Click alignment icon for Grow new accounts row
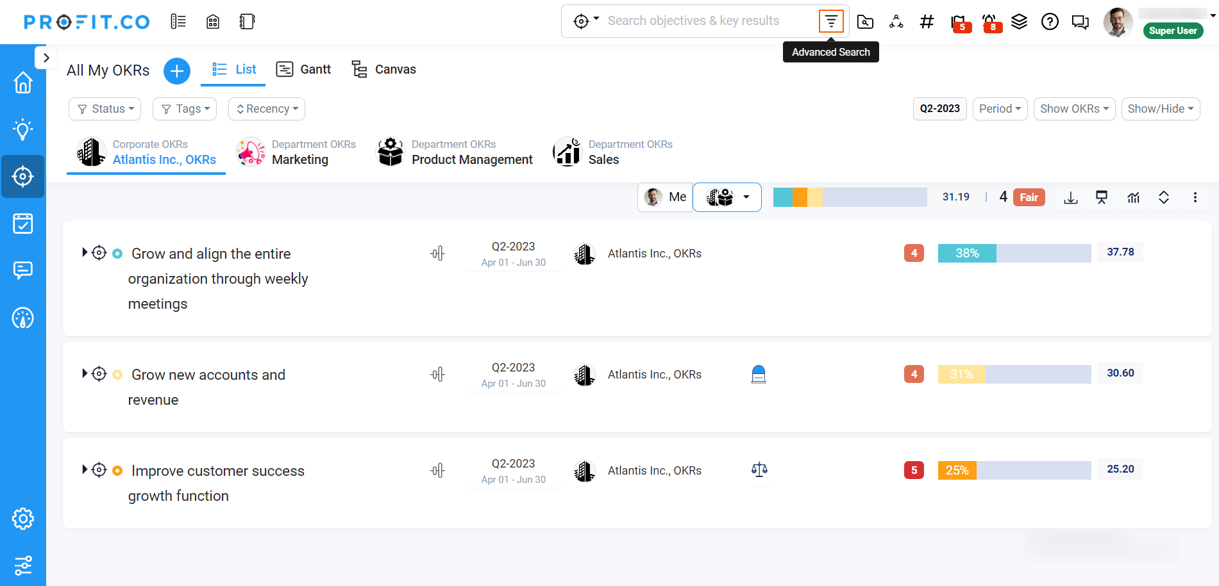Image resolution: width=1219 pixels, height=586 pixels. pyautogui.click(x=438, y=375)
